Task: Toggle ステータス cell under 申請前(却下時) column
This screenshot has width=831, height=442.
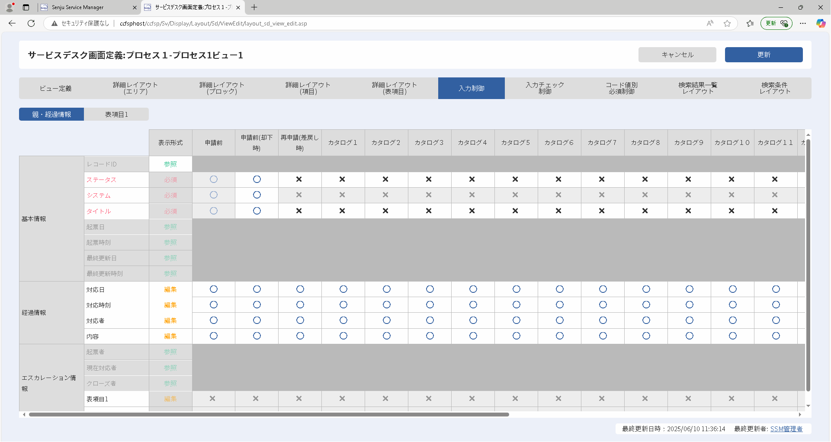Action: 257,179
